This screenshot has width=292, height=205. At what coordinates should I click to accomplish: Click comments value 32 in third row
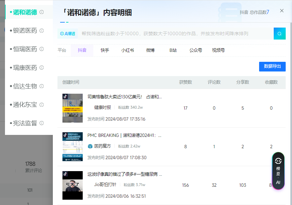(x=214, y=185)
